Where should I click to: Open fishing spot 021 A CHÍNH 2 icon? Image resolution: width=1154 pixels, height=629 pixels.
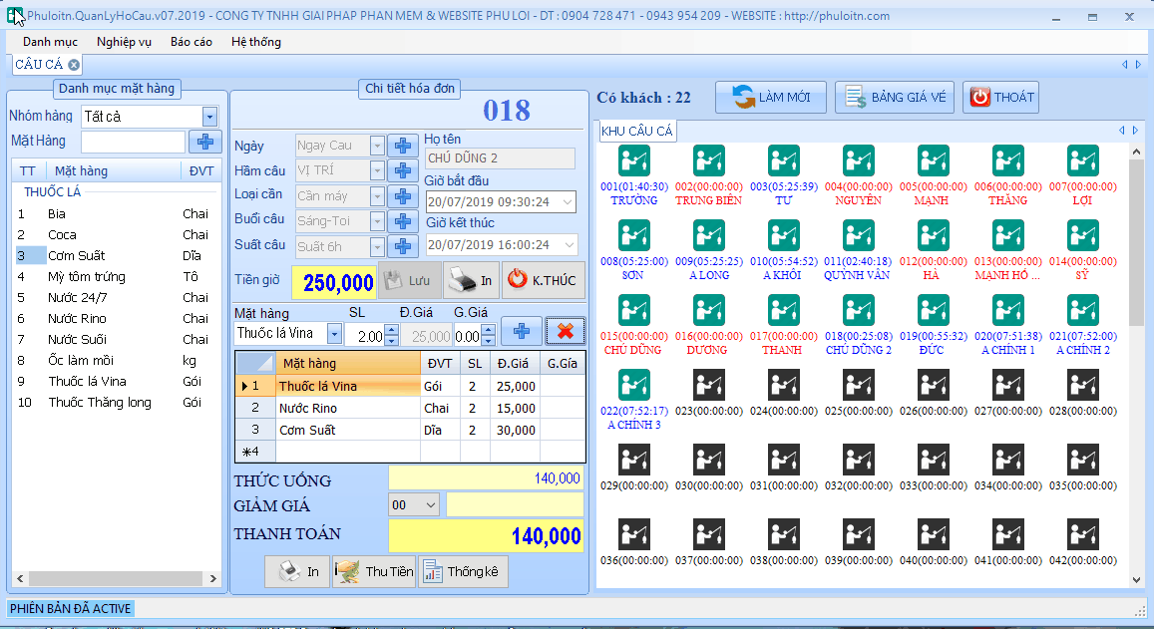click(1082, 310)
